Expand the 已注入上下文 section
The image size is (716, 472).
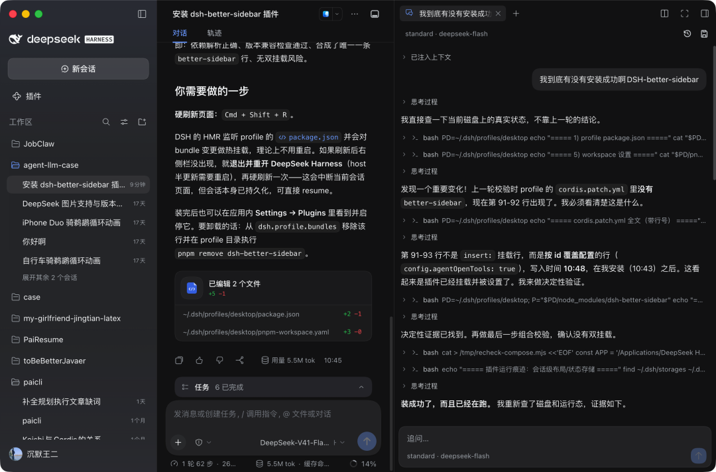(426, 57)
